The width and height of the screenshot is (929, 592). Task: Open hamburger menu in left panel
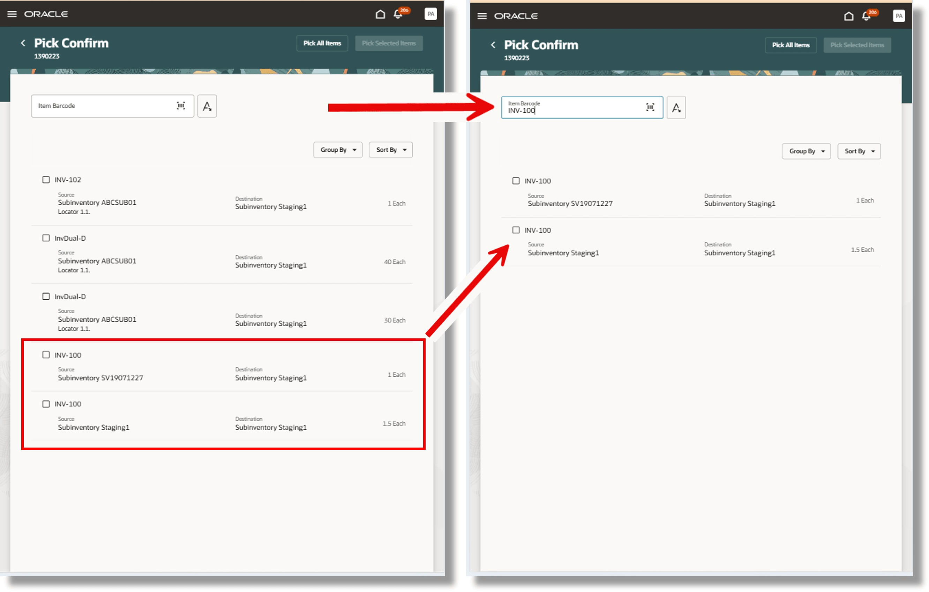pyautogui.click(x=12, y=14)
